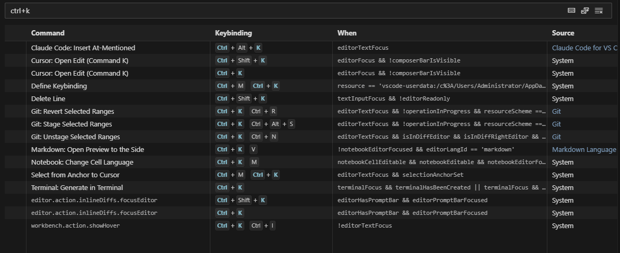Select the Define Keybinding command row
This screenshot has height=253, width=620.
tap(59, 86)
